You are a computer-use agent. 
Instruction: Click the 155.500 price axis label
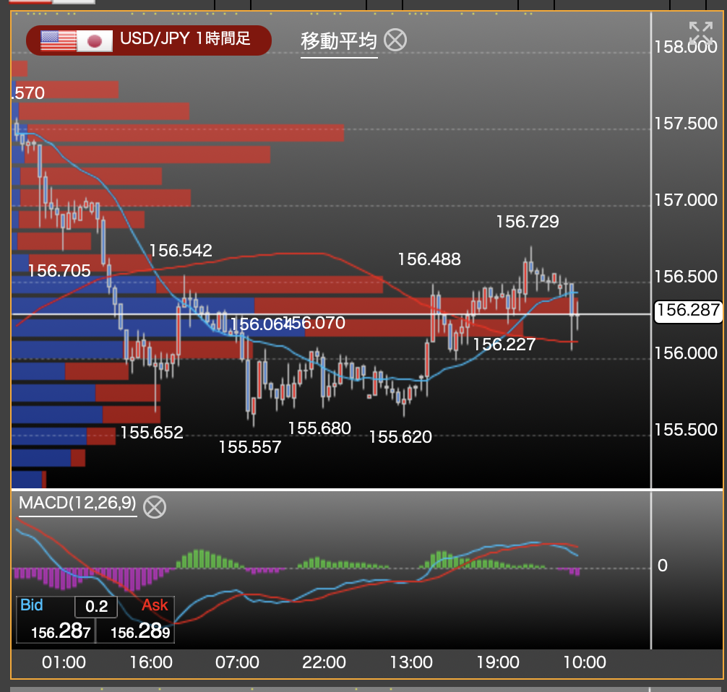click(x=685, y=431)
